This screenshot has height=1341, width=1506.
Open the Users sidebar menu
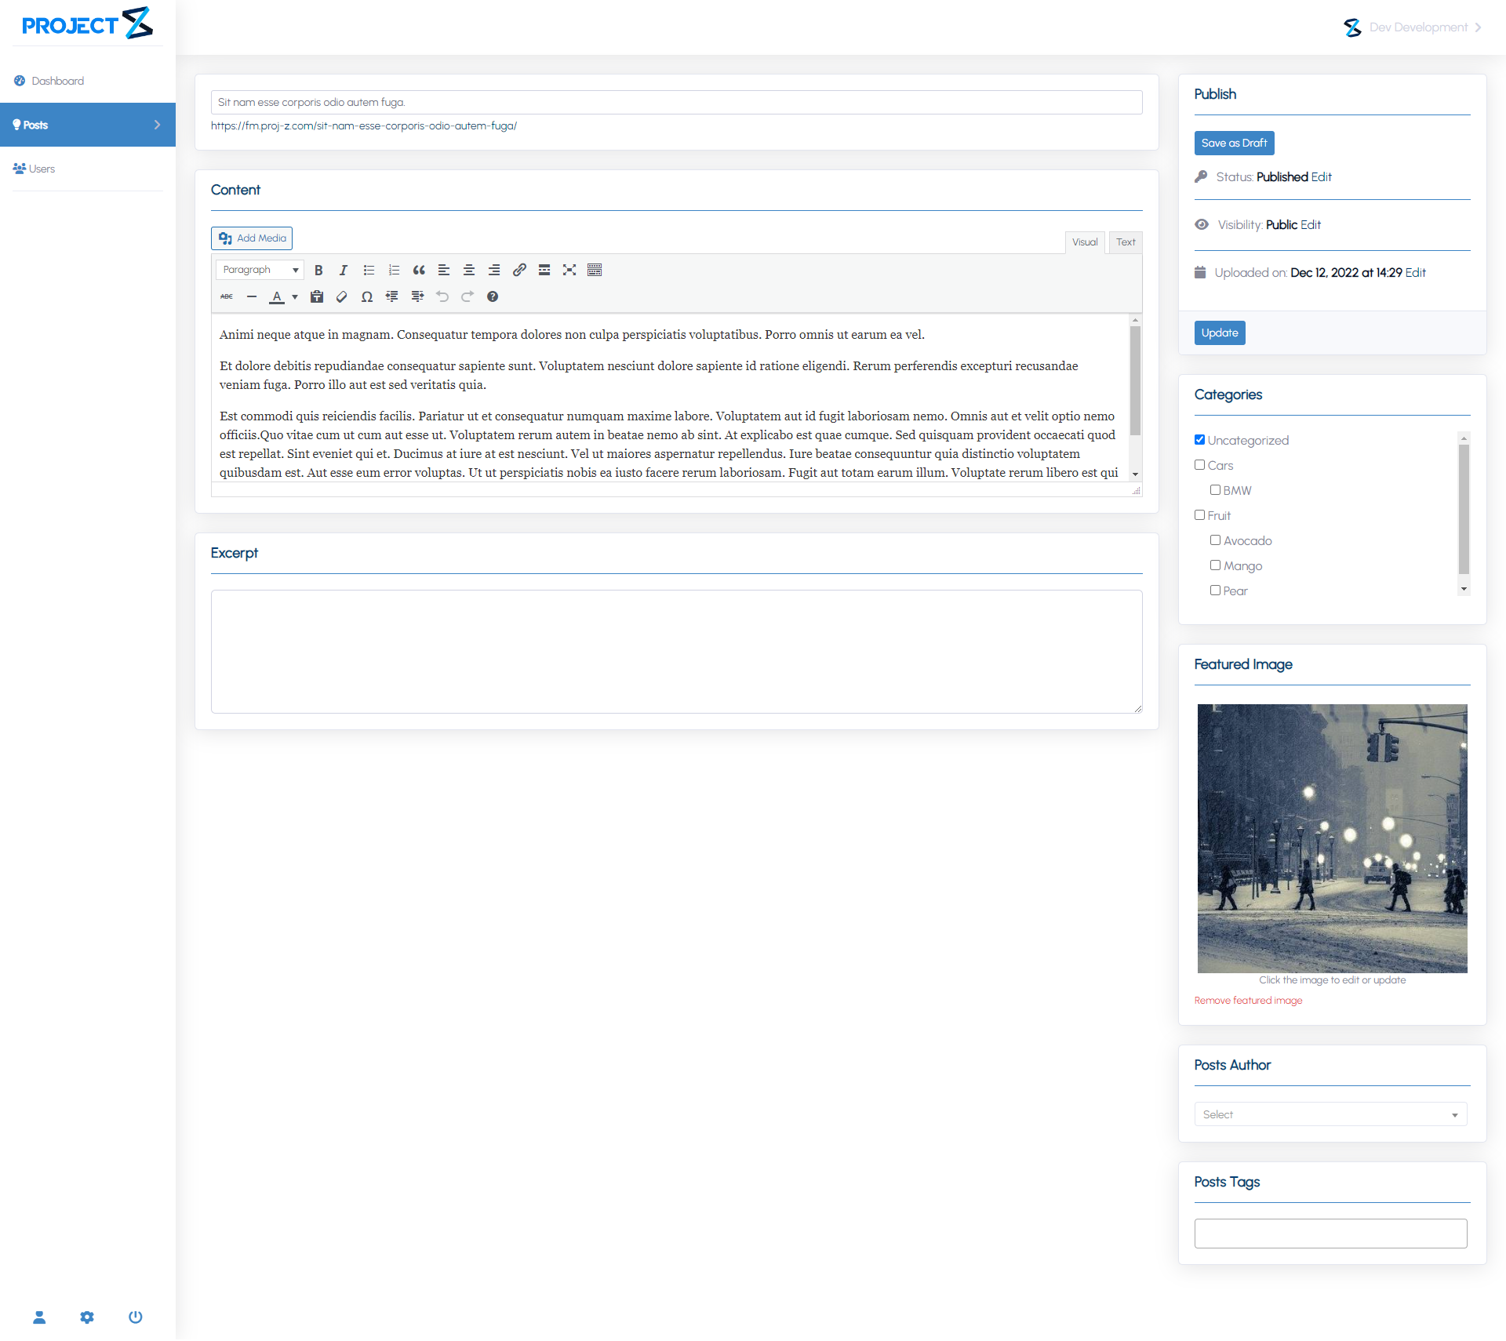(88, 169)
